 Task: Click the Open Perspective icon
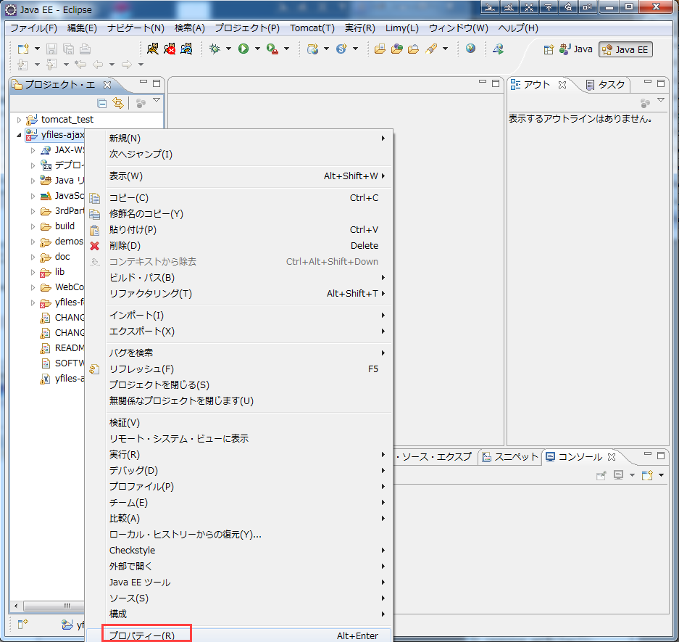(549, 49)
